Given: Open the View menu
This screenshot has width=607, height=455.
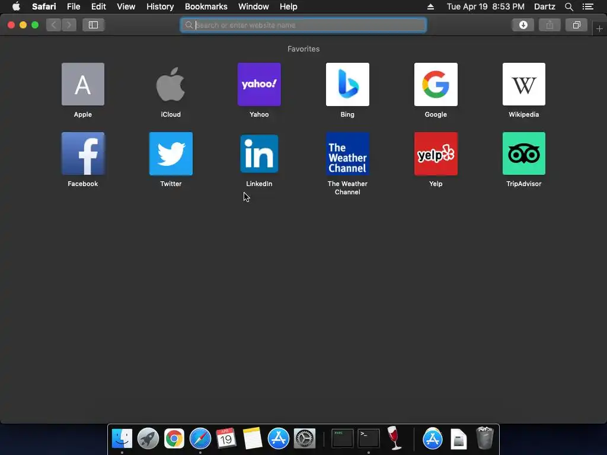Looking at the screenshot, I should point(126,7).
